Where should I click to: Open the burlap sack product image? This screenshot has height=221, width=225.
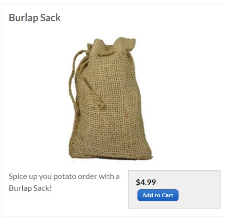coord(110,99)
